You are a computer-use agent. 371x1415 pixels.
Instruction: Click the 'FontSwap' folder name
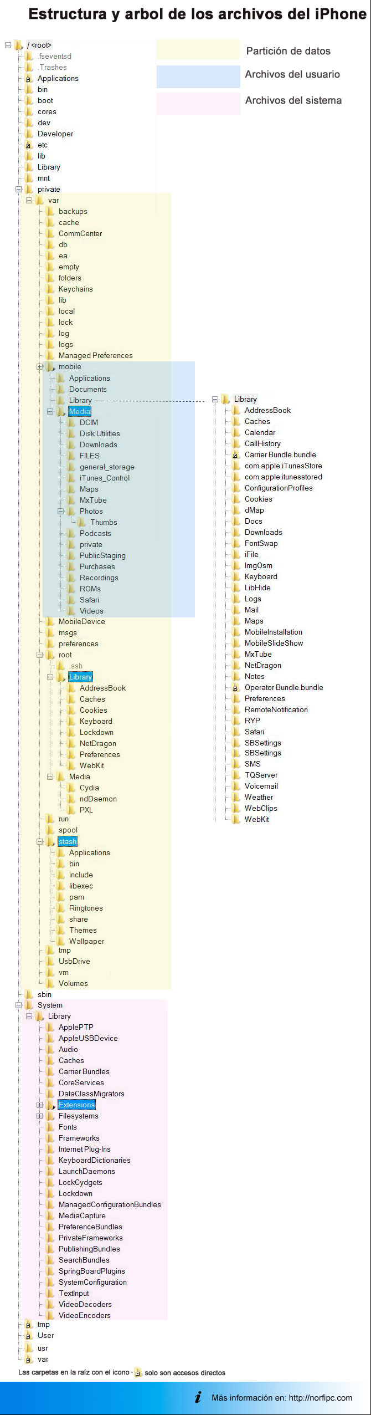click(261, 543)
